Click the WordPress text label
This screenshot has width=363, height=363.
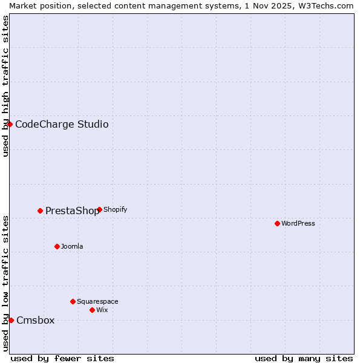[x=298, y=224]
